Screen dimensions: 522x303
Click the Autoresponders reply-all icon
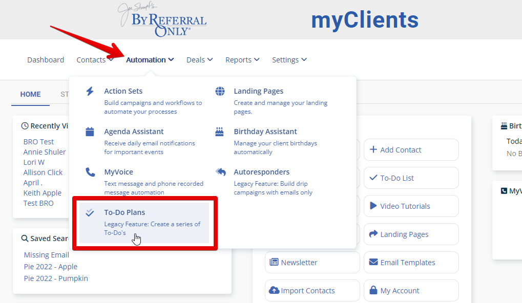220,172
